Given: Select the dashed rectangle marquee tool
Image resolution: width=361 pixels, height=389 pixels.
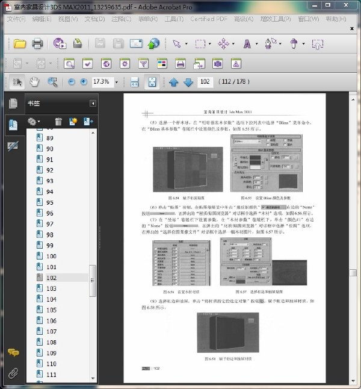Looking at the screenshot, I should 200,44.
